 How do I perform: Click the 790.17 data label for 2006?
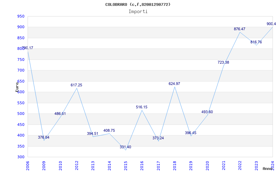(28, 48)
